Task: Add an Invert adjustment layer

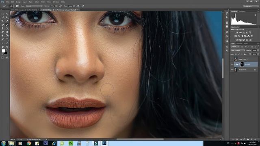Action: click(x=237, y=40)
